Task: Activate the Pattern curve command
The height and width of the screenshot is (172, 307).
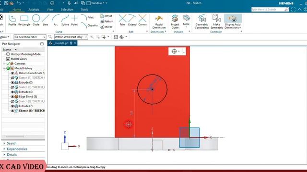Action: 106,21
